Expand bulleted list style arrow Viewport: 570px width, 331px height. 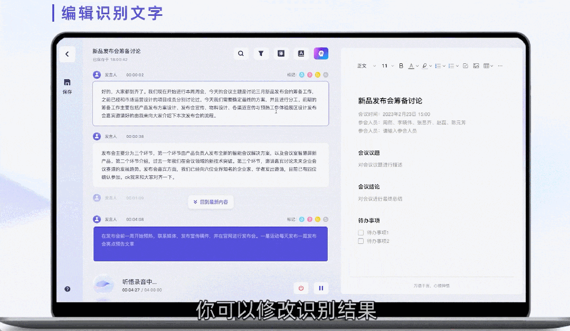click(x=457, y=66)
